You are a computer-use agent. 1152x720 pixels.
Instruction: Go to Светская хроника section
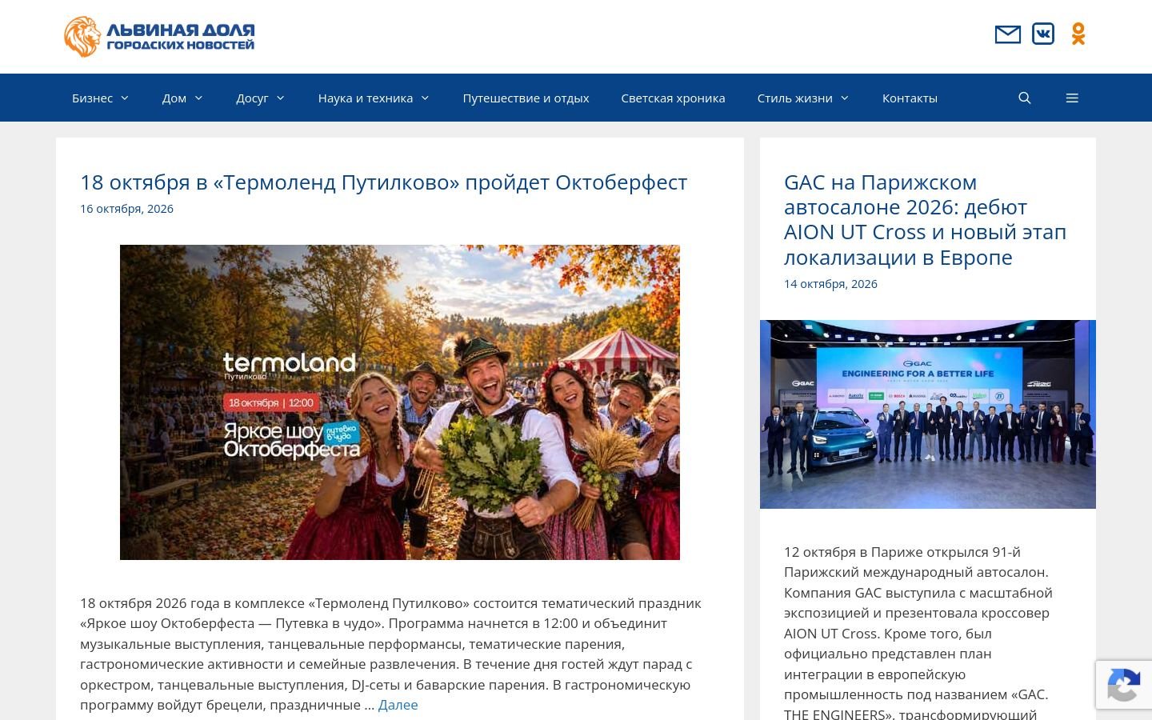673,98
